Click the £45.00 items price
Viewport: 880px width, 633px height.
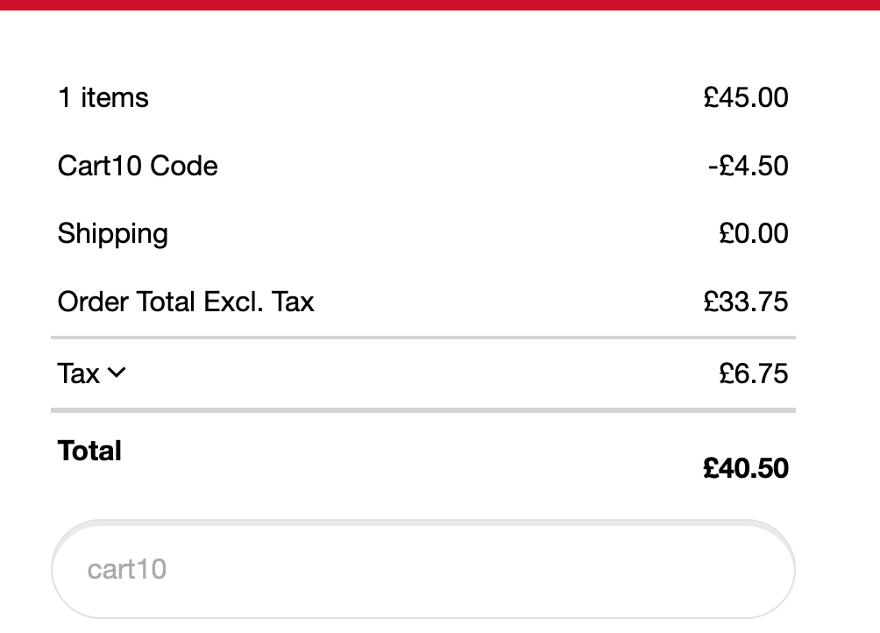pos(746,97)
